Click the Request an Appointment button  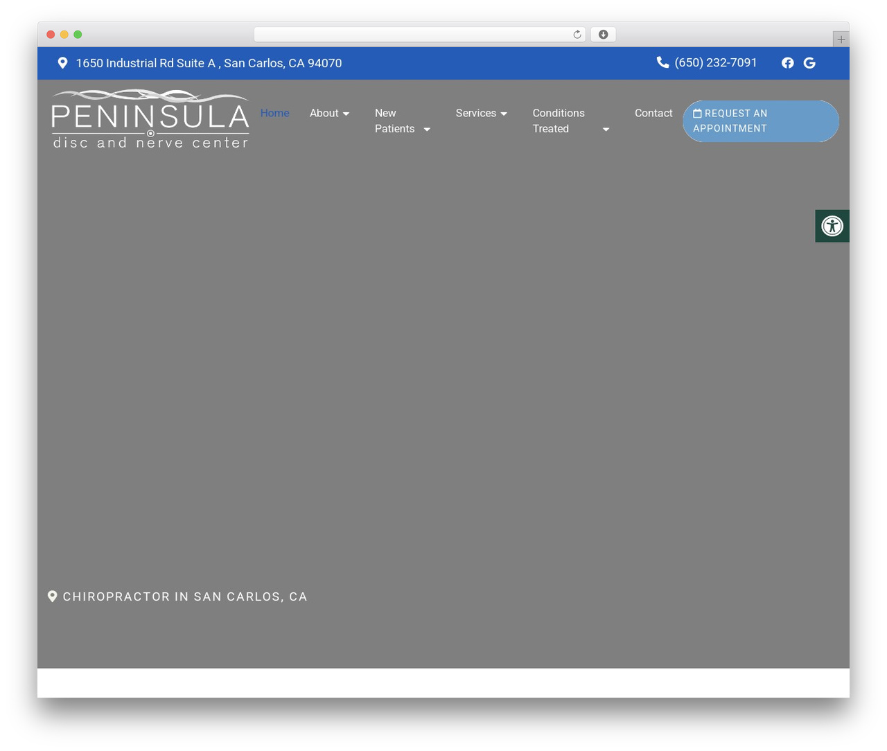[x=761, y=121]
